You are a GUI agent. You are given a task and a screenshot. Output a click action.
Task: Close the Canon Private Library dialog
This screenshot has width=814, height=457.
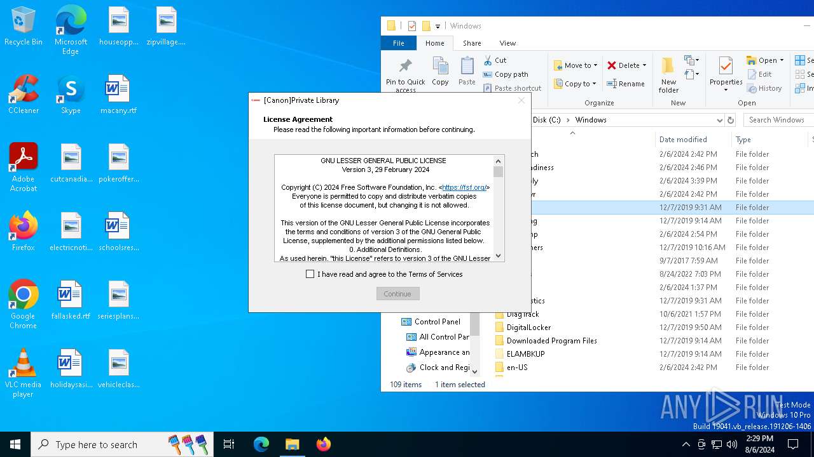click(x=521, y=100)
